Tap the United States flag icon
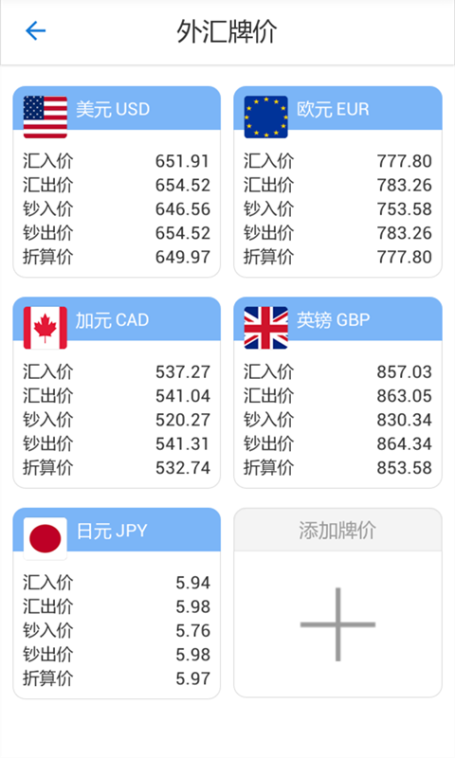 coord(45,117)
